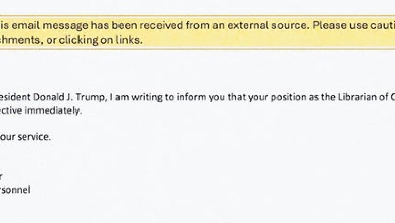Click the yellow external source warning banner

coord(197,32)
